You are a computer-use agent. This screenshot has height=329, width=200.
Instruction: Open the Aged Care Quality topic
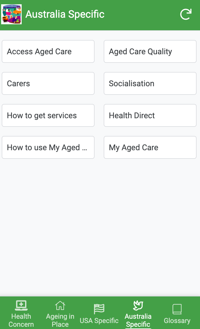pyautogui.click(x=150, y=51)
